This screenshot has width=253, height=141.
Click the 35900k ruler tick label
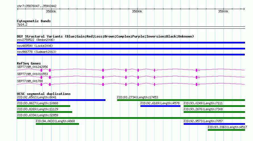223,11
